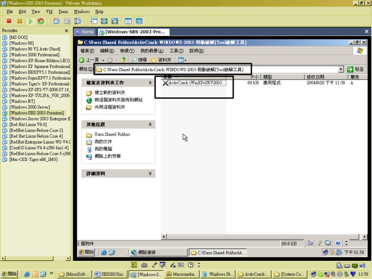The height and width of the screenshot is (279, 372).
Task: Open the VMware Edit menu
Action: 22,12
